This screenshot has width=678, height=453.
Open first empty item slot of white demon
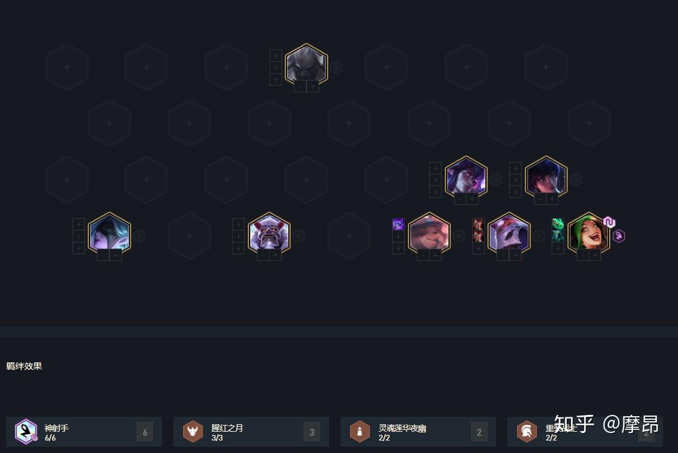coord(238,224)
